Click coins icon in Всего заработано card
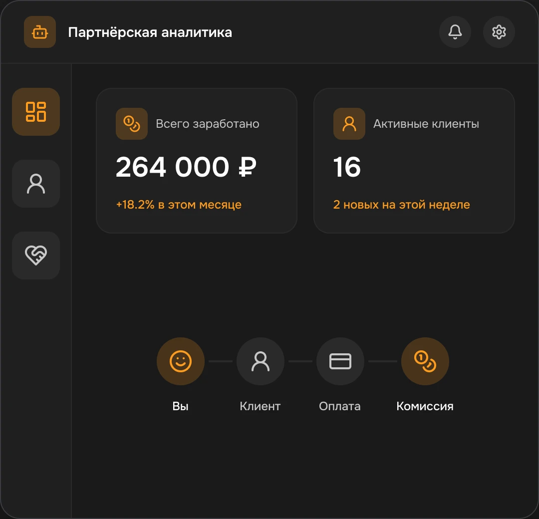Image resolution: width=539 pixels, height=519 pixels. pyautogui.click(x=132, y=124)
